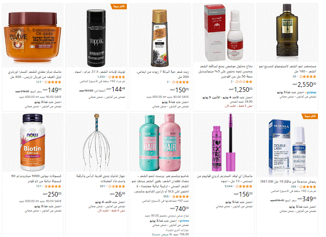Click the 2,550 price of Kaminomoto
Screen dimensions: 326x237
(304, 84)
